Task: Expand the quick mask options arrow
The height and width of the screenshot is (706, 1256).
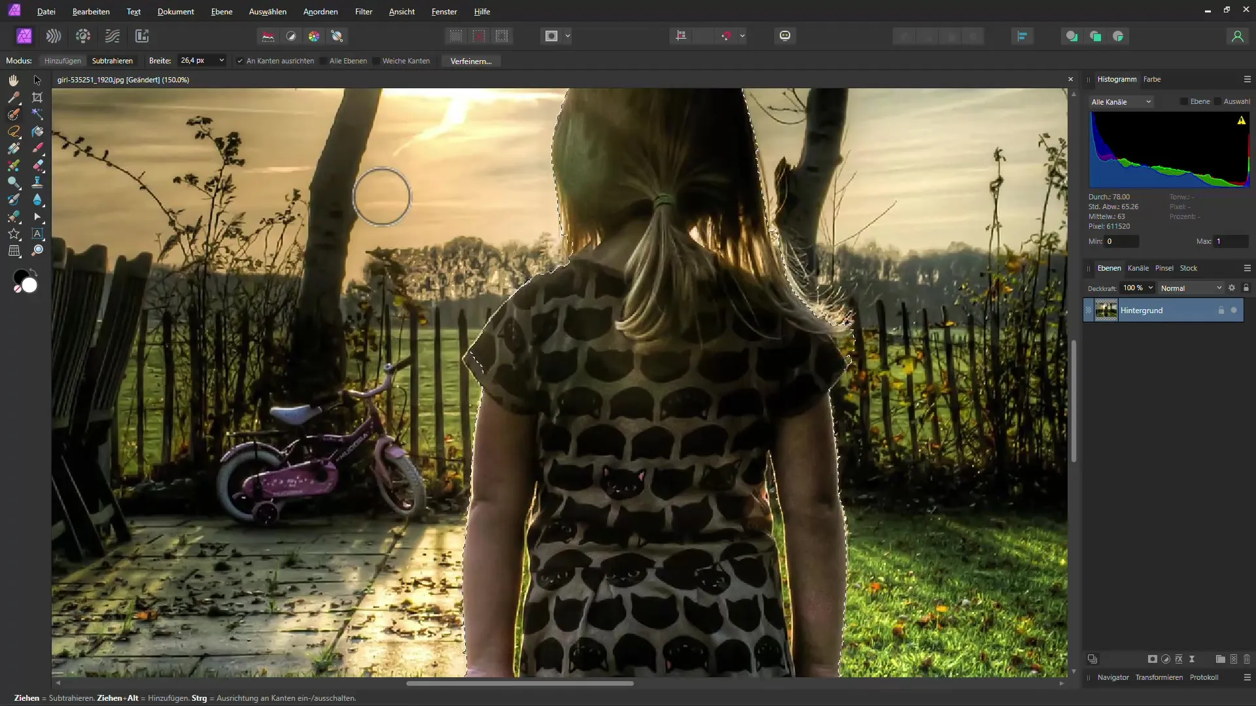Action: tap(568, 36)
